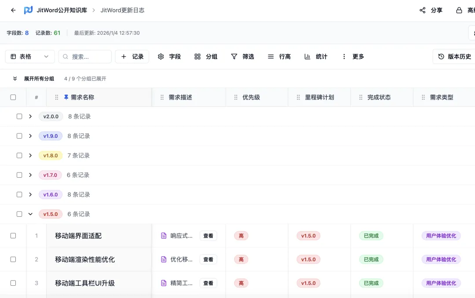Viewport: 475px width, 298px height.
Task: Check the v1.9.0 group checkbox
Action: pos(19,136)
